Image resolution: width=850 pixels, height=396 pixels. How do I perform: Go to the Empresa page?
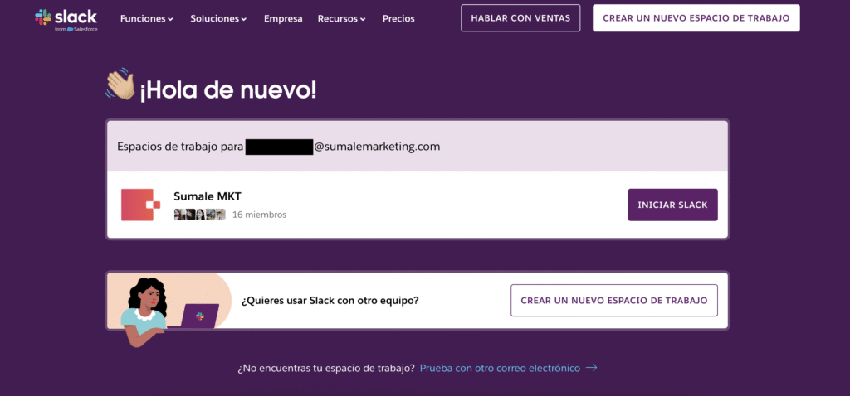283,18
